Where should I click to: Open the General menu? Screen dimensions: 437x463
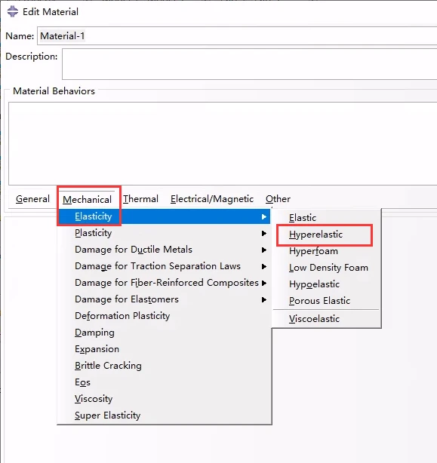(x=32, y=199)
